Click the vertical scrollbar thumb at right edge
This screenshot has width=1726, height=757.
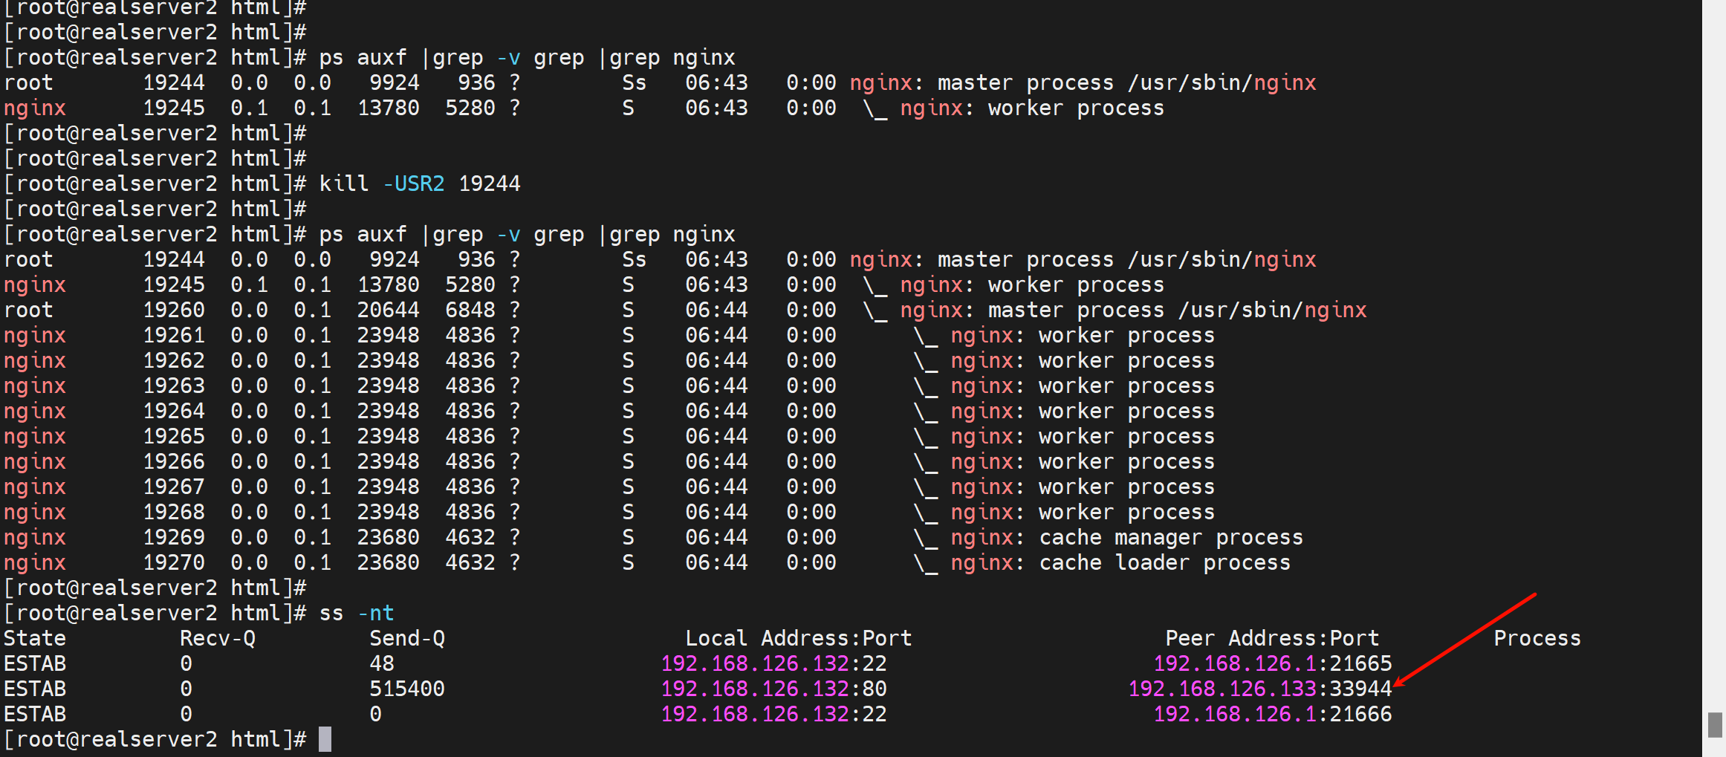(1715, 724)
